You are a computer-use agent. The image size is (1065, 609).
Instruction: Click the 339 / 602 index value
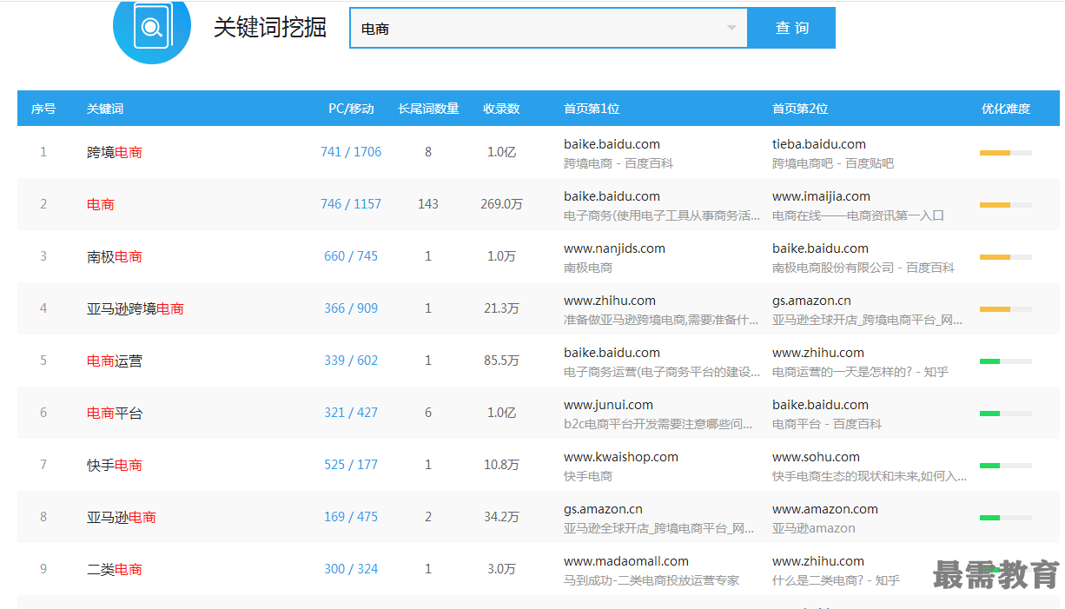click(x=351, y=361)
